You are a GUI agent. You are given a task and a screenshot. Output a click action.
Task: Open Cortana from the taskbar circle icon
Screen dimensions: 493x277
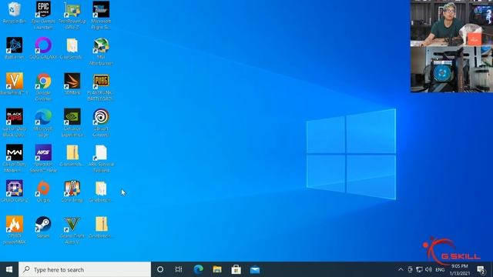(160, 269)
